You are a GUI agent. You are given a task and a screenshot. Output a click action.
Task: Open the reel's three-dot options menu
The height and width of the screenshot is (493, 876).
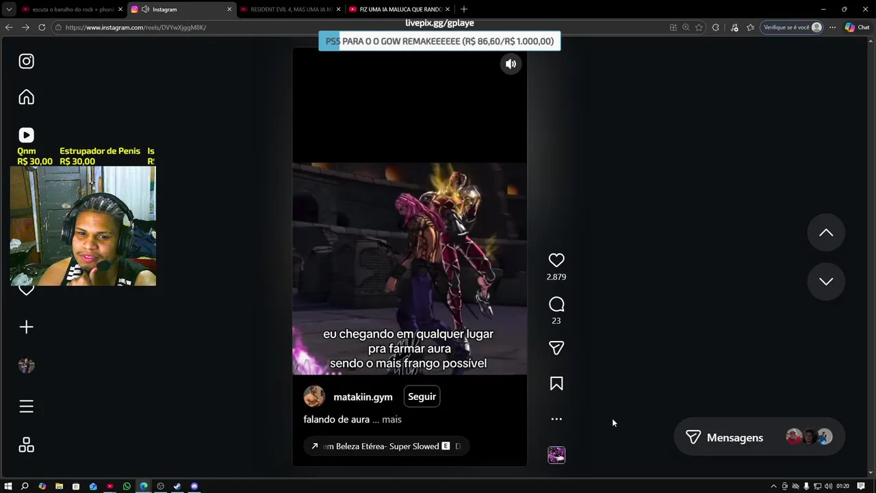[556, 419]
